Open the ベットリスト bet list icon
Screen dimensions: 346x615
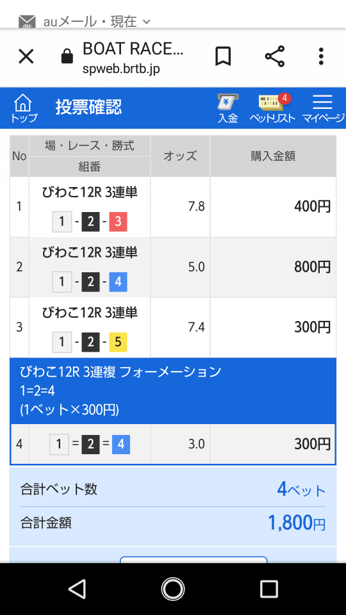(272, 109)
